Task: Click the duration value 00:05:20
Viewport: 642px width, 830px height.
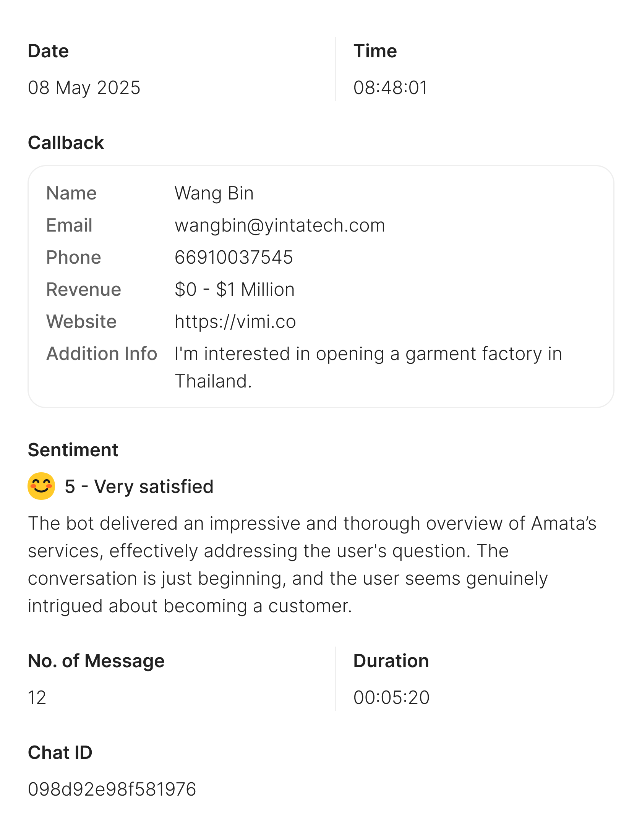Action: click(391, 697)
